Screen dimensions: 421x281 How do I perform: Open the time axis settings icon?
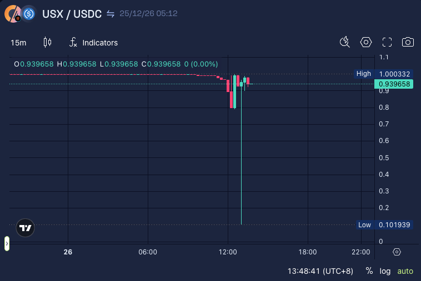pos(397,252)
